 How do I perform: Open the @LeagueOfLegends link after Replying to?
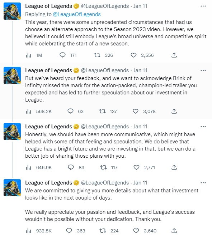(x=77, y=14)
